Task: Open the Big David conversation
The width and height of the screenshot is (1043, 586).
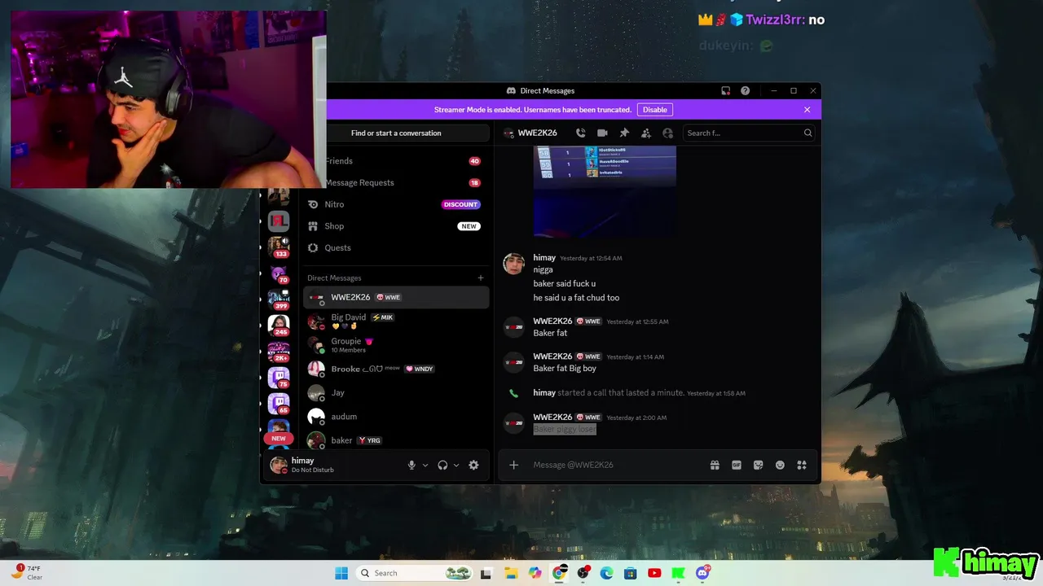Action: [397, 321]
